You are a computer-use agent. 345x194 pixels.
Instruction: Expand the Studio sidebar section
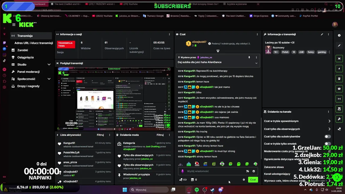[x=49, y=64]
